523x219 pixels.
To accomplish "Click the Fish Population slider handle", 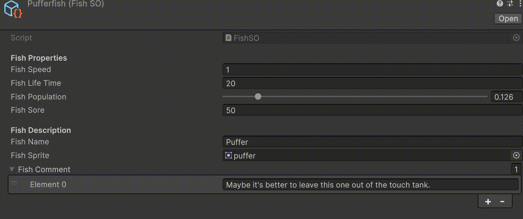I will coord(258,97).
